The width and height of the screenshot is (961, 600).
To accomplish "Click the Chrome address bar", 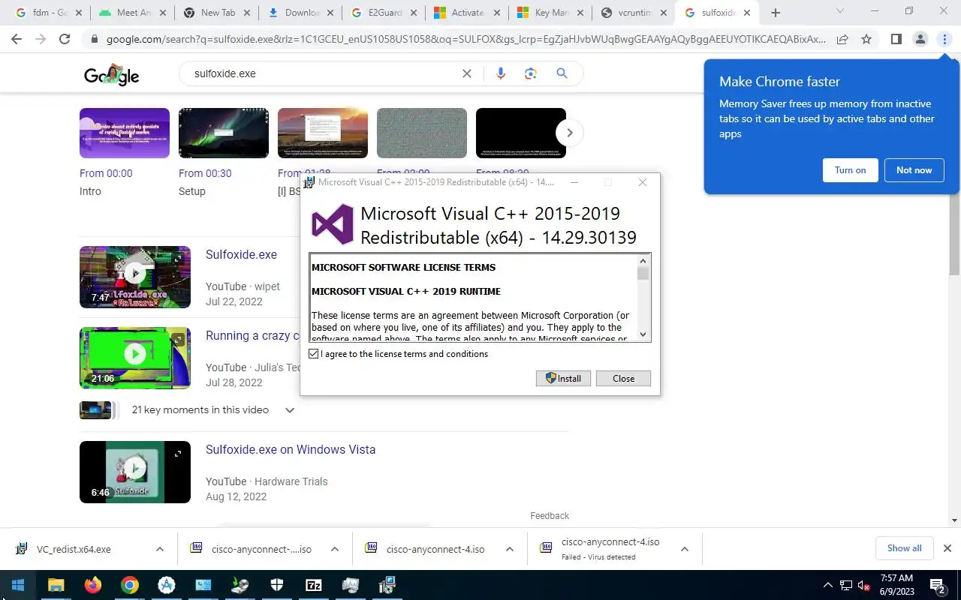I will 465,39.
